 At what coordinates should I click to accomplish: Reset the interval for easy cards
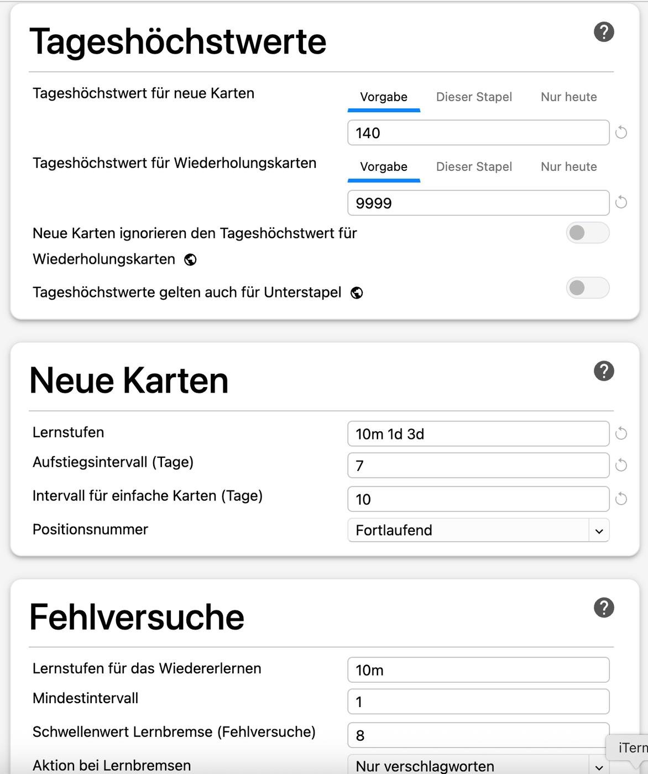(x=621, y=499)
